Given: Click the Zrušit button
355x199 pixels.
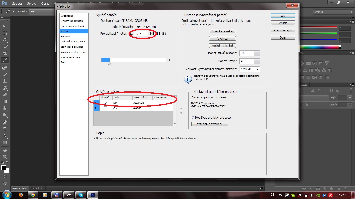Looking at the screenshot, I should click(283, 23).
